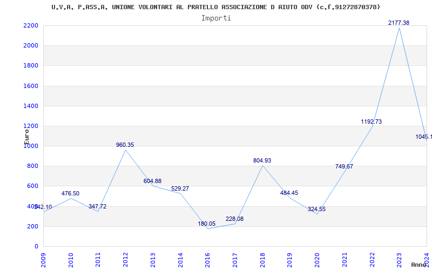This screenshot has height=270, width=432.
Task: Select the 2019 x-axis year label
Action: coord(289,260)
